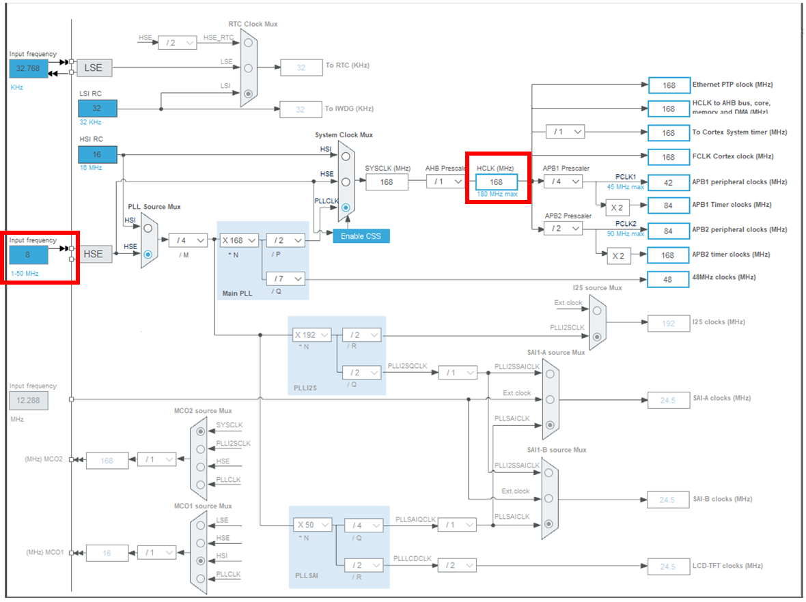Open the Main PLL X 168 multiplier dropdown
The image size is (806, 602).
tap(239, 240)
